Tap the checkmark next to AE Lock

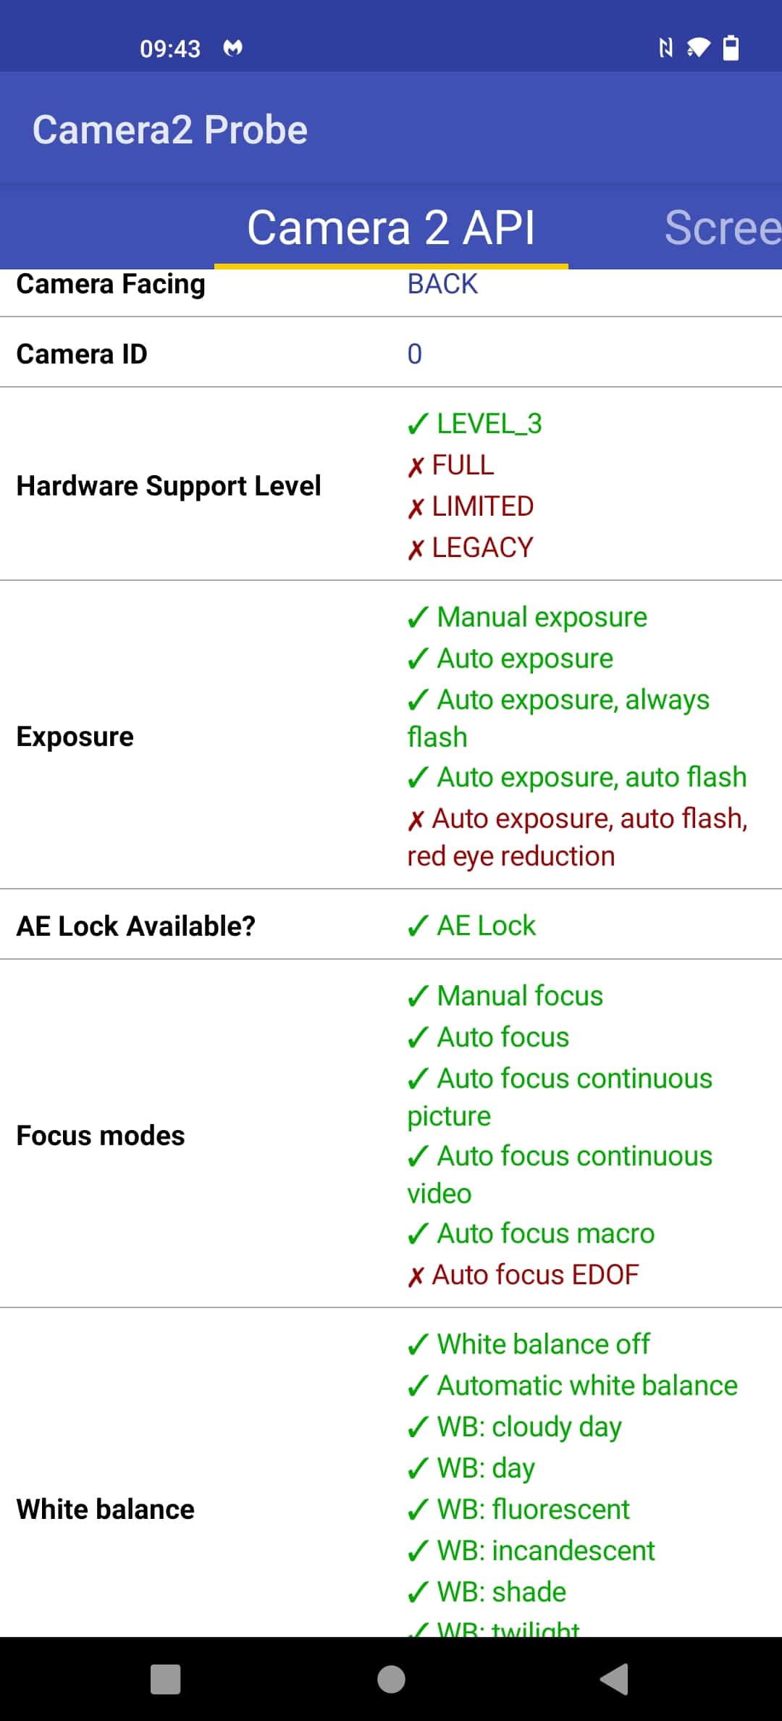point(418,926)
